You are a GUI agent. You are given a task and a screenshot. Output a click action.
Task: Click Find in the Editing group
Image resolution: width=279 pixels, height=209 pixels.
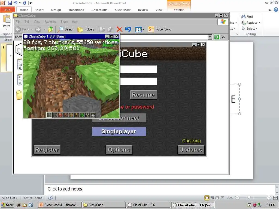coord(247,17)
